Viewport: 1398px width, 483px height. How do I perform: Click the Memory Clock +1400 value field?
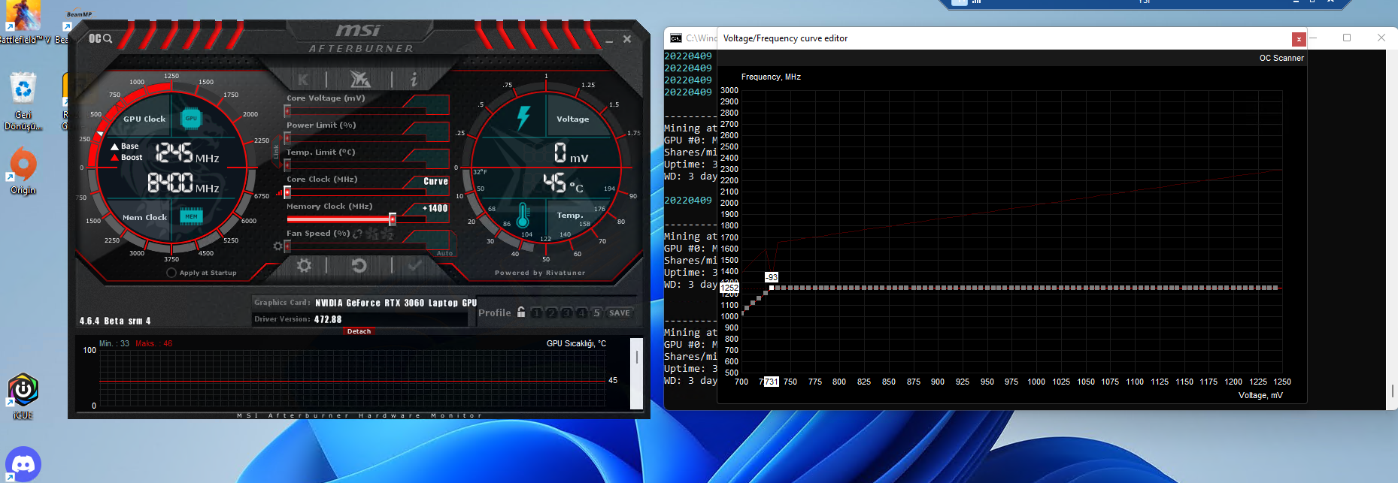pos(435,208)
